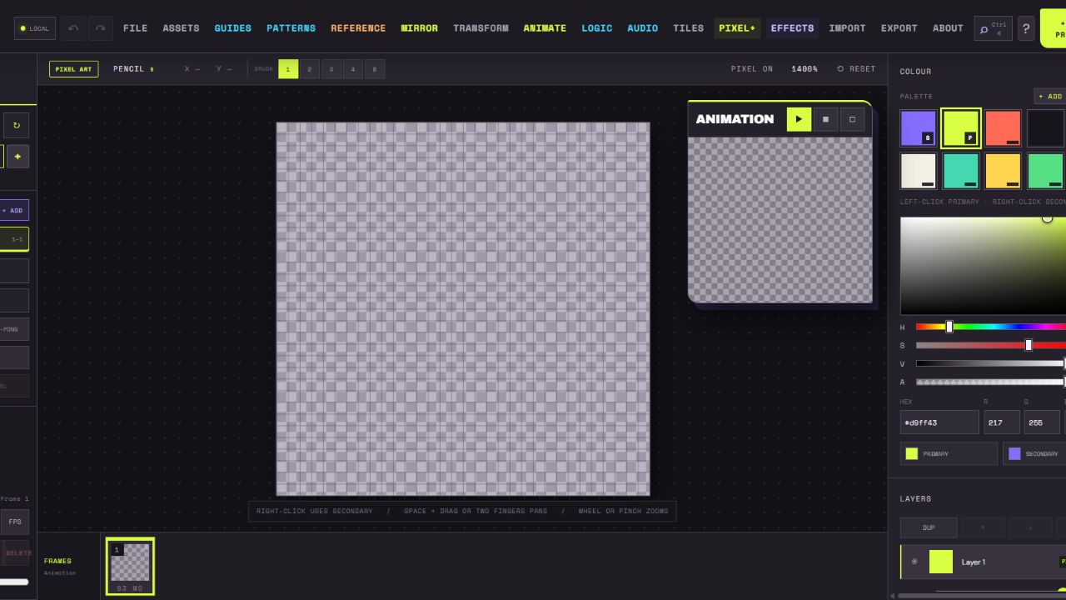Open the Mirror menu

pyautogui.click(x=420, y=28)
